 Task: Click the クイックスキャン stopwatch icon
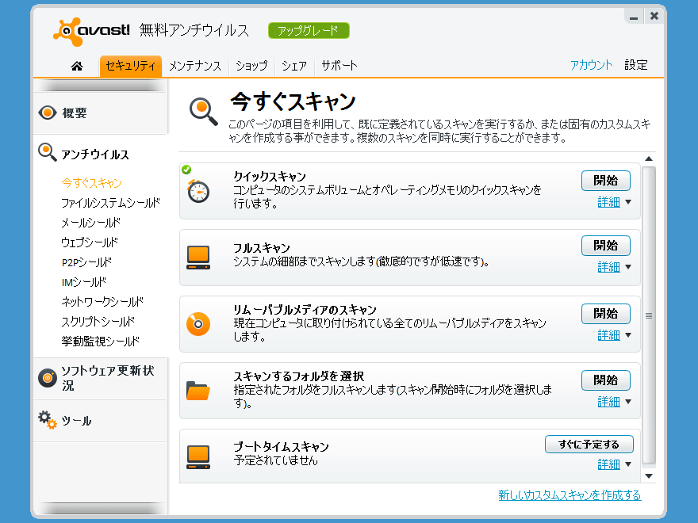pyautogui.click(x=198, y=191)
